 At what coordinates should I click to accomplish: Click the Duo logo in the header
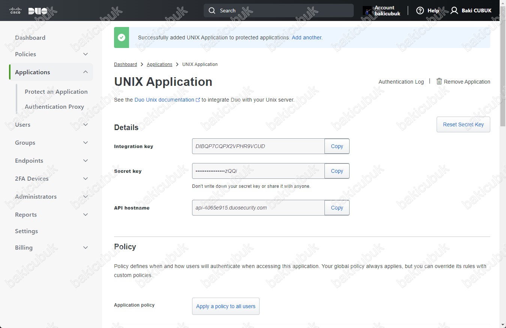(38, 11)
